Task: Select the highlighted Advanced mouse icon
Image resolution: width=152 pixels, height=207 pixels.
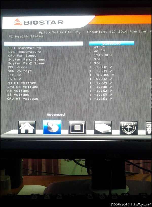Action: 52,127
